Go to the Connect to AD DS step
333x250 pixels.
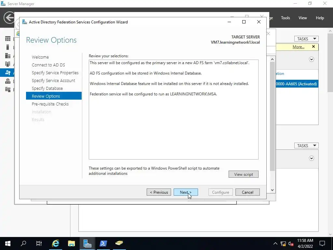click(x=48, y=65)
